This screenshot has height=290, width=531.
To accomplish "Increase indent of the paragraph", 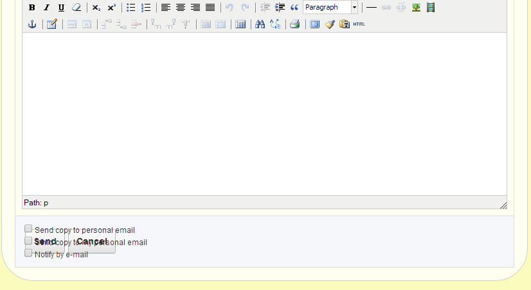I will click(280, 8).
